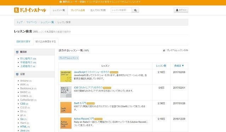Image resolution: width=226 pixels, height=132 pixels.
Task: Open the iOS おみくじ app lesson thumbnail
Action: pyautogui.click(x=66, y=92)
